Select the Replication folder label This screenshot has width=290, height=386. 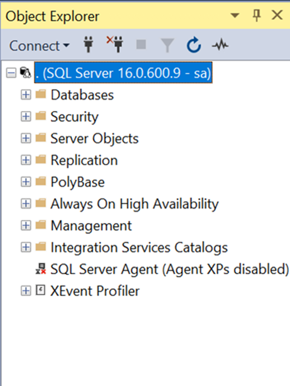click(84, 160)
